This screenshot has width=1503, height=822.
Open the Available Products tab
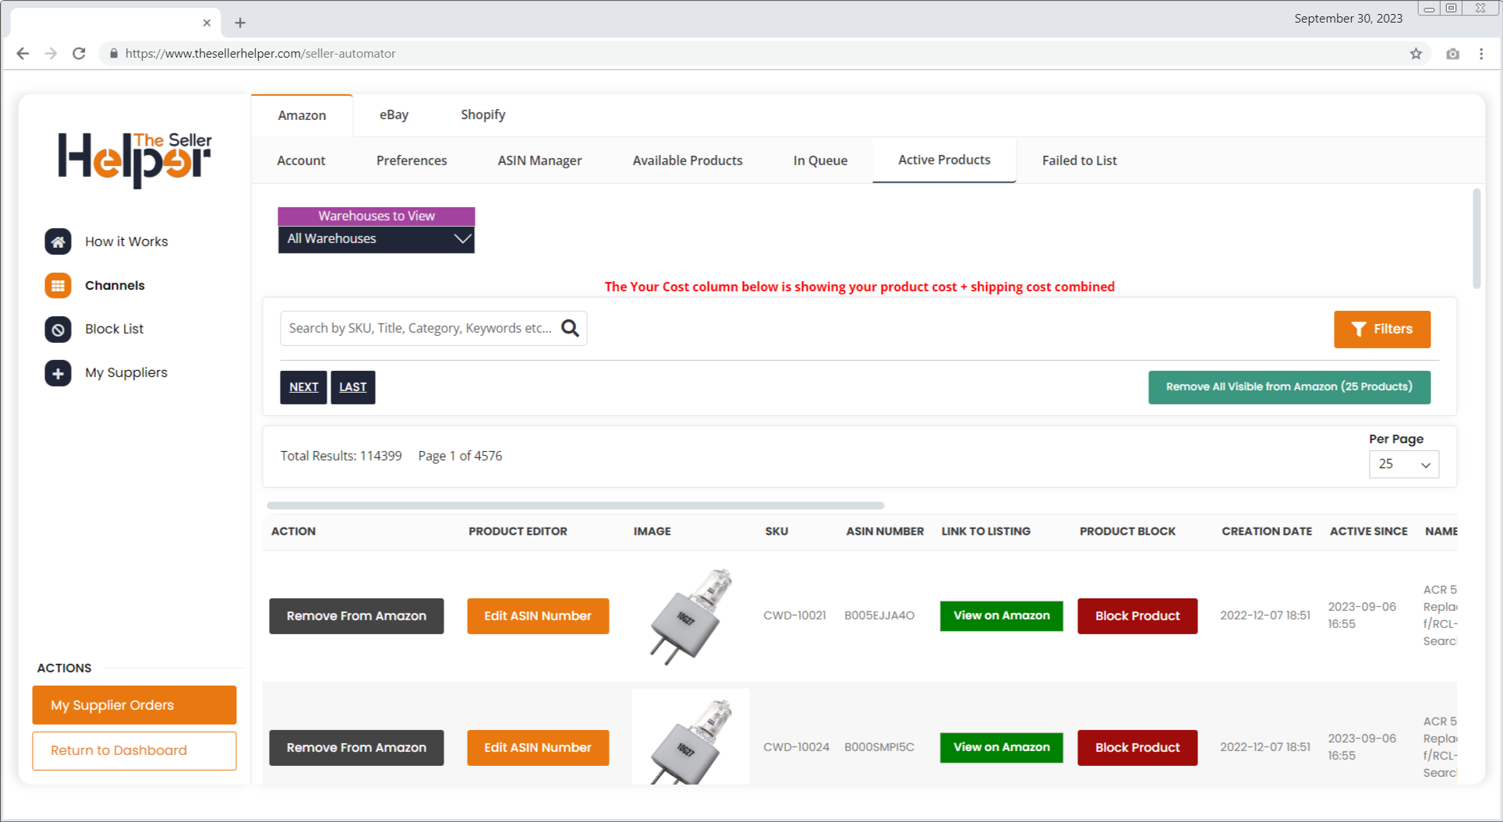coord(688,161)
